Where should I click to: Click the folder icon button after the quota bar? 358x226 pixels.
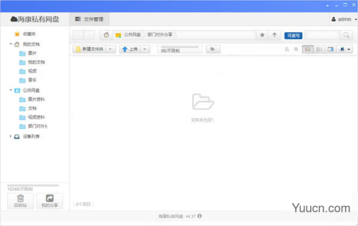(213, 49)
